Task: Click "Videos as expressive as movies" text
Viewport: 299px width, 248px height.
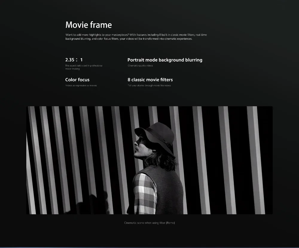Action: tap(81, 85)
